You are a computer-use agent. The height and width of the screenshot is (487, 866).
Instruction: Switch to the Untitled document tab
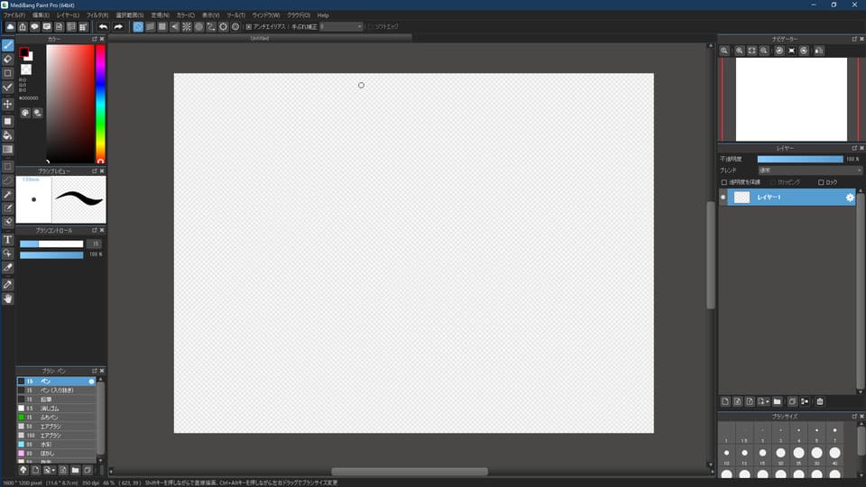[260, 38]
